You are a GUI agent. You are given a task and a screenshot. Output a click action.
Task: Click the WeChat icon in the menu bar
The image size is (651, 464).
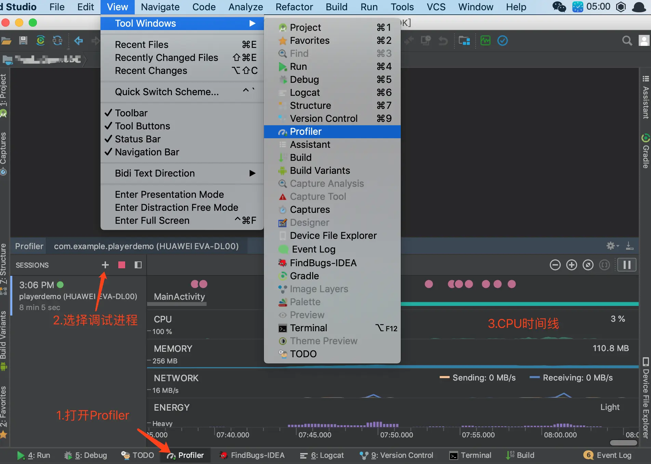[559, 7]
